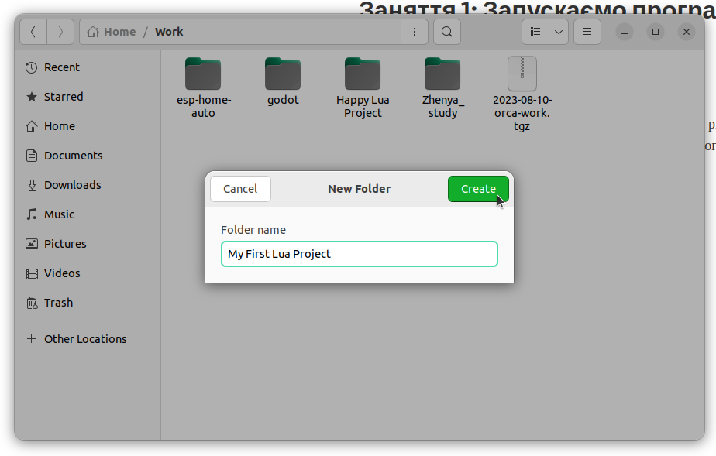Screen dimensions: 716x456
Task: Select the Zhenya_study folder
Action: 442,74
